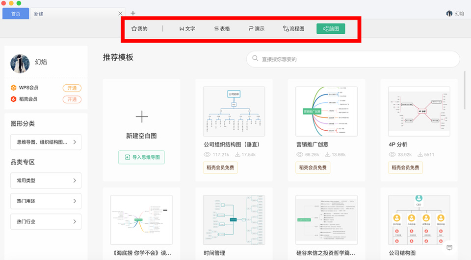The width and height of the screenshot is (471, 260).
Task: Click 稻壳会员免费 tag under 4P 分析
Action: 405,167
